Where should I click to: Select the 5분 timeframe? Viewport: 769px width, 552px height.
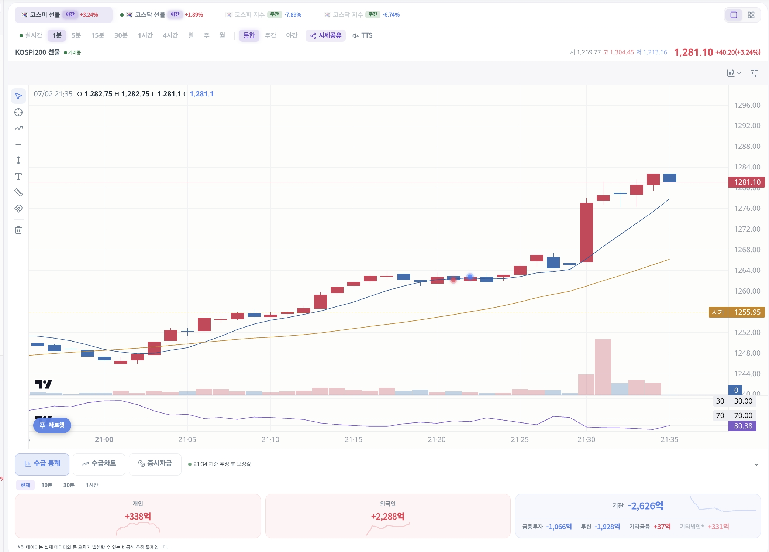[x=76, y=35]
